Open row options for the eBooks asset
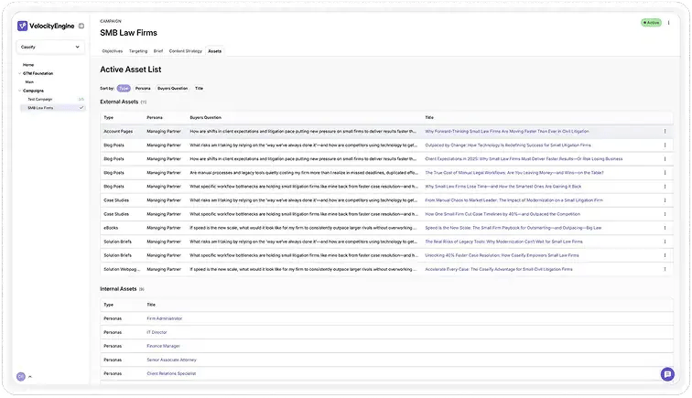 tap(665, 228)
